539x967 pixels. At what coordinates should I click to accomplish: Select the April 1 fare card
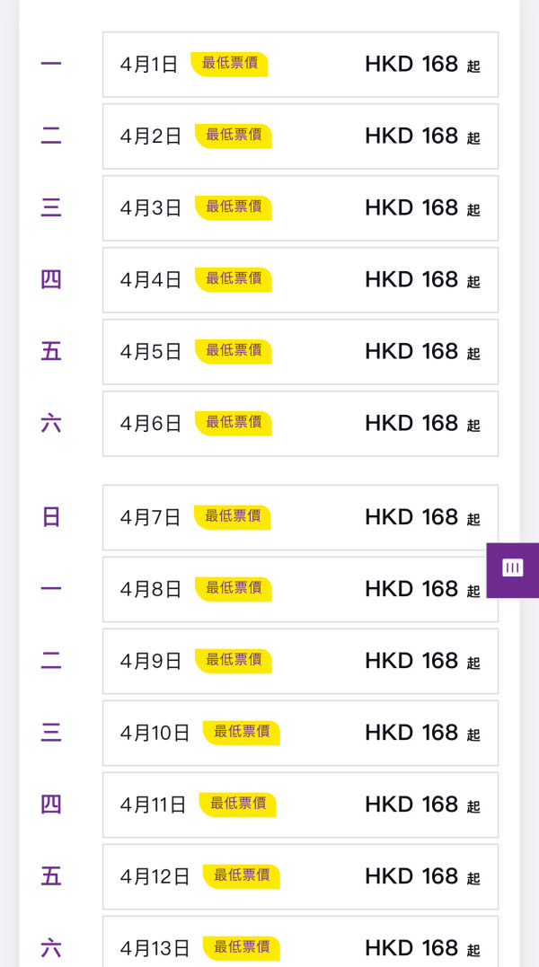pos(300,64)
